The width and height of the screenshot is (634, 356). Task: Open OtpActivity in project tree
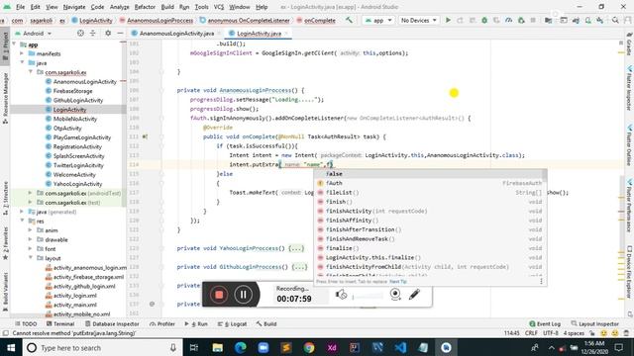[x=67, y=128]
